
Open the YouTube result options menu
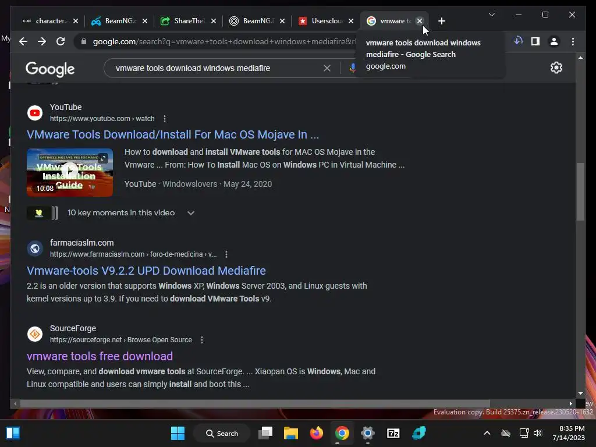tap(165, 119)
